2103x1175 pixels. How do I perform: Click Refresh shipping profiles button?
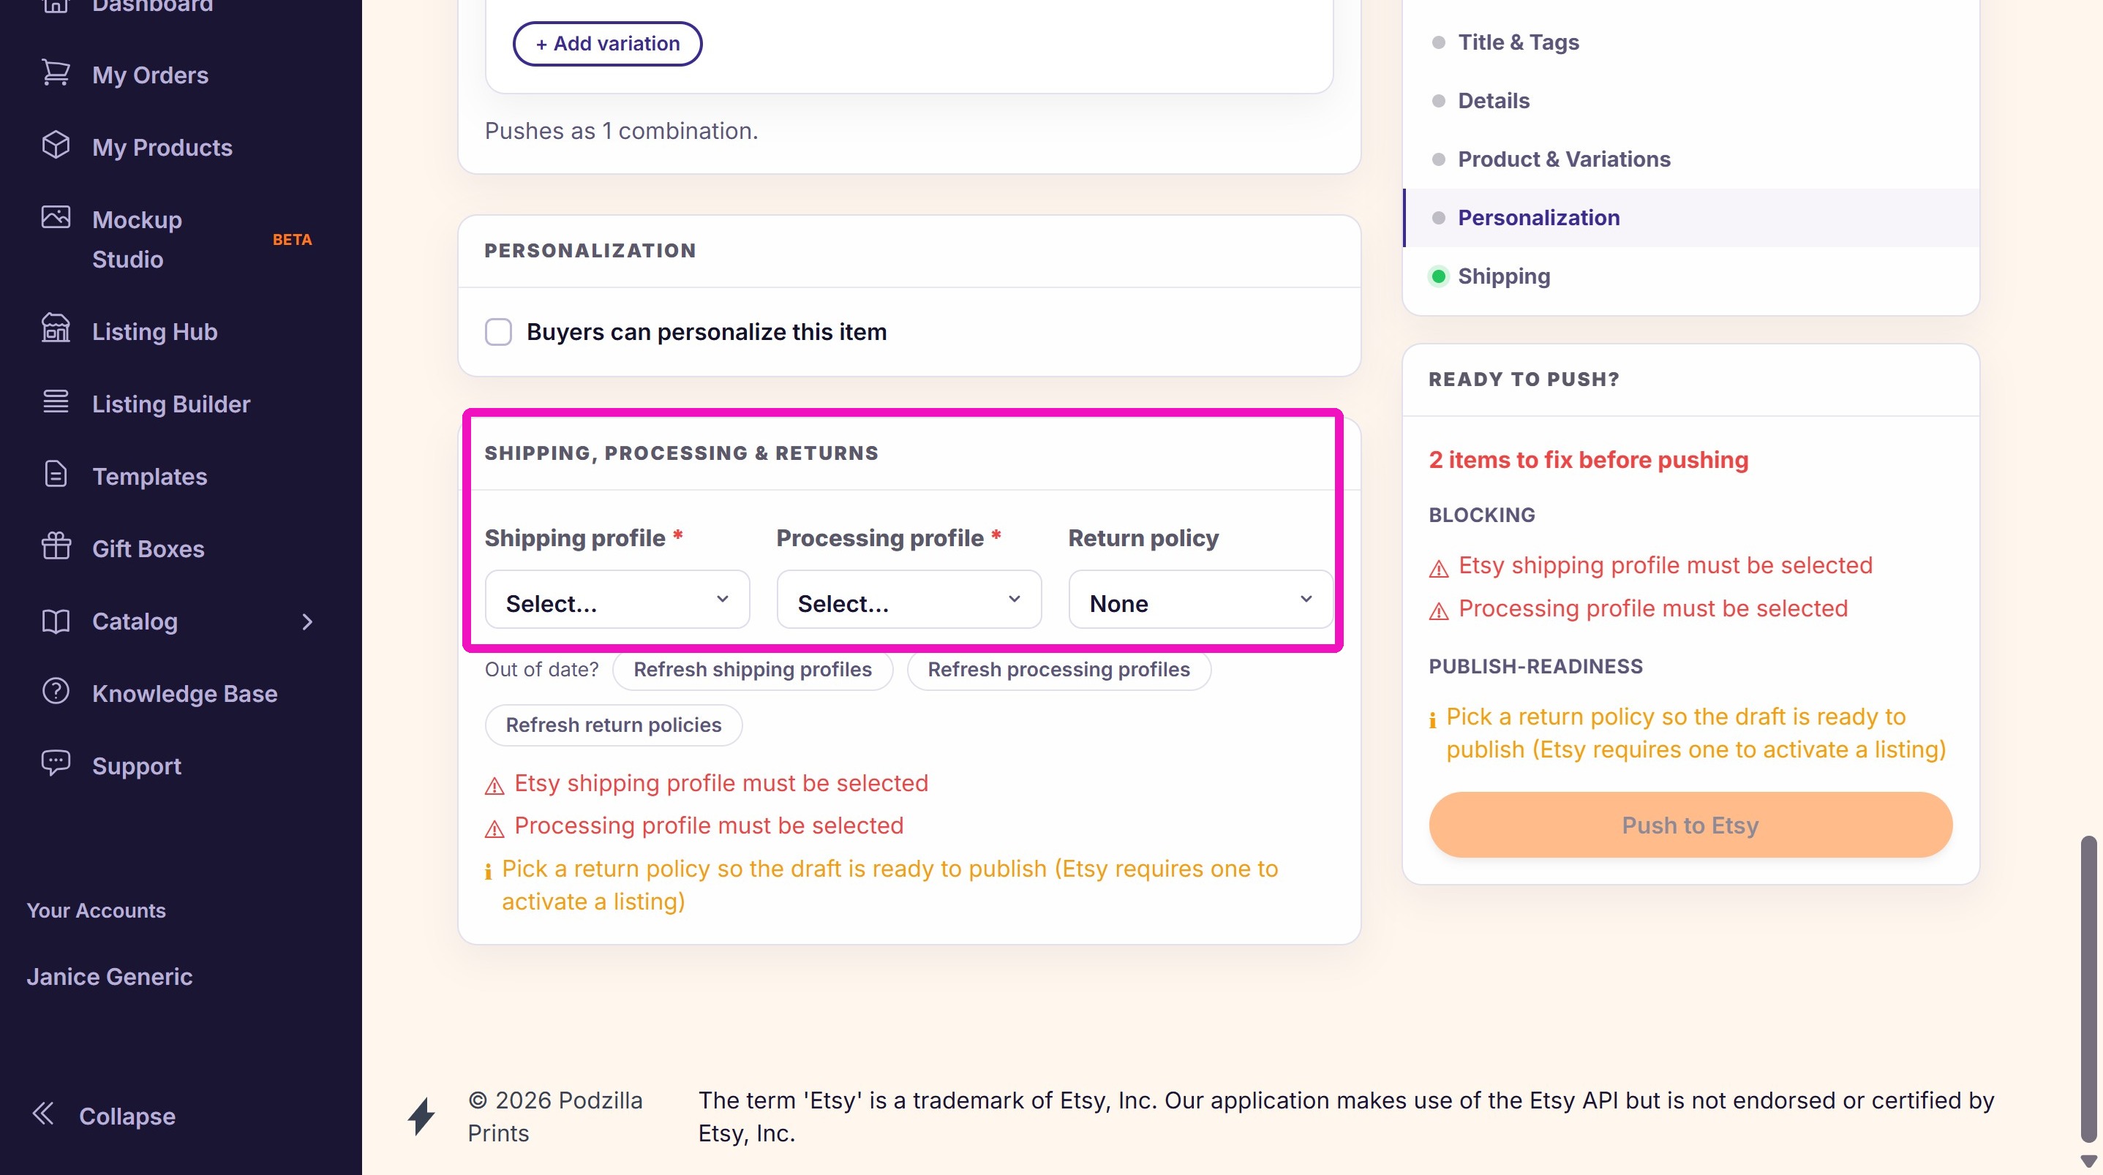752,670
